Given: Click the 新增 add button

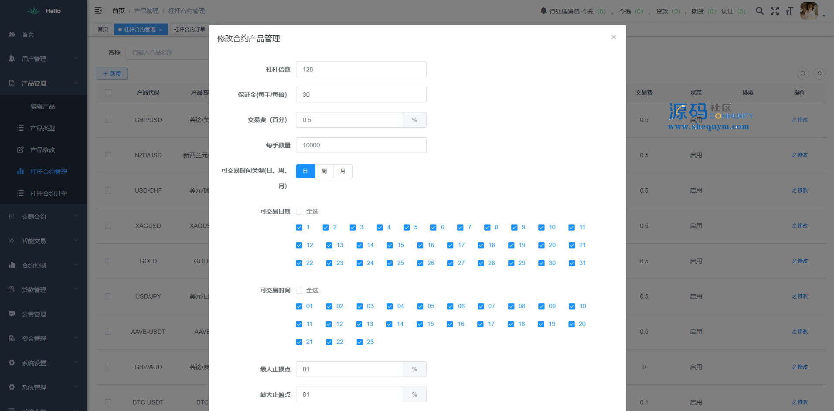Looking at the screenshot, I should point(112,74).
